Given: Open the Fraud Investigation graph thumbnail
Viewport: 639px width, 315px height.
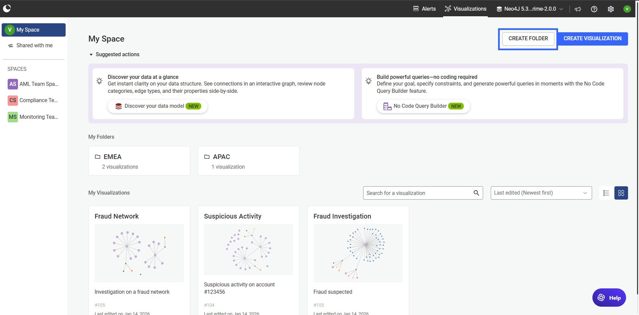Looking at the screenshot, I should click(358, 253).
